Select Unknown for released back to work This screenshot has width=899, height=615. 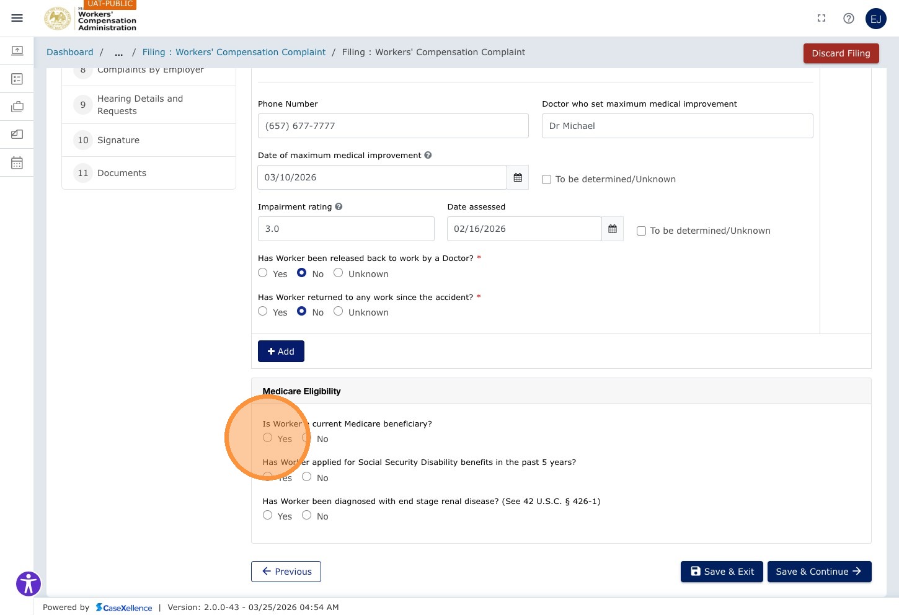(338, 273)
